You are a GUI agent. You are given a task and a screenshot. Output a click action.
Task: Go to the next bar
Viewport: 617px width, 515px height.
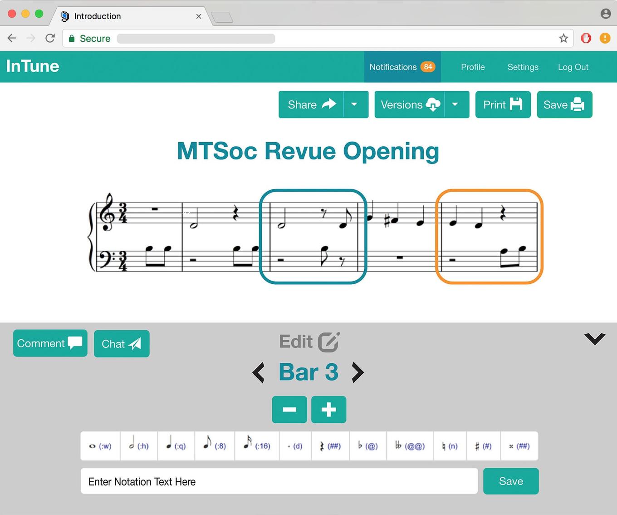[358, 372]
